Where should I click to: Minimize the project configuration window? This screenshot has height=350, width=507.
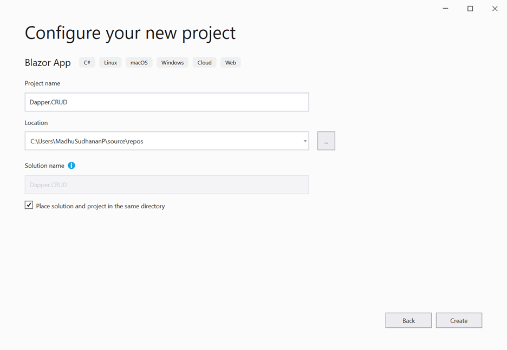click(x=445, y=9)
